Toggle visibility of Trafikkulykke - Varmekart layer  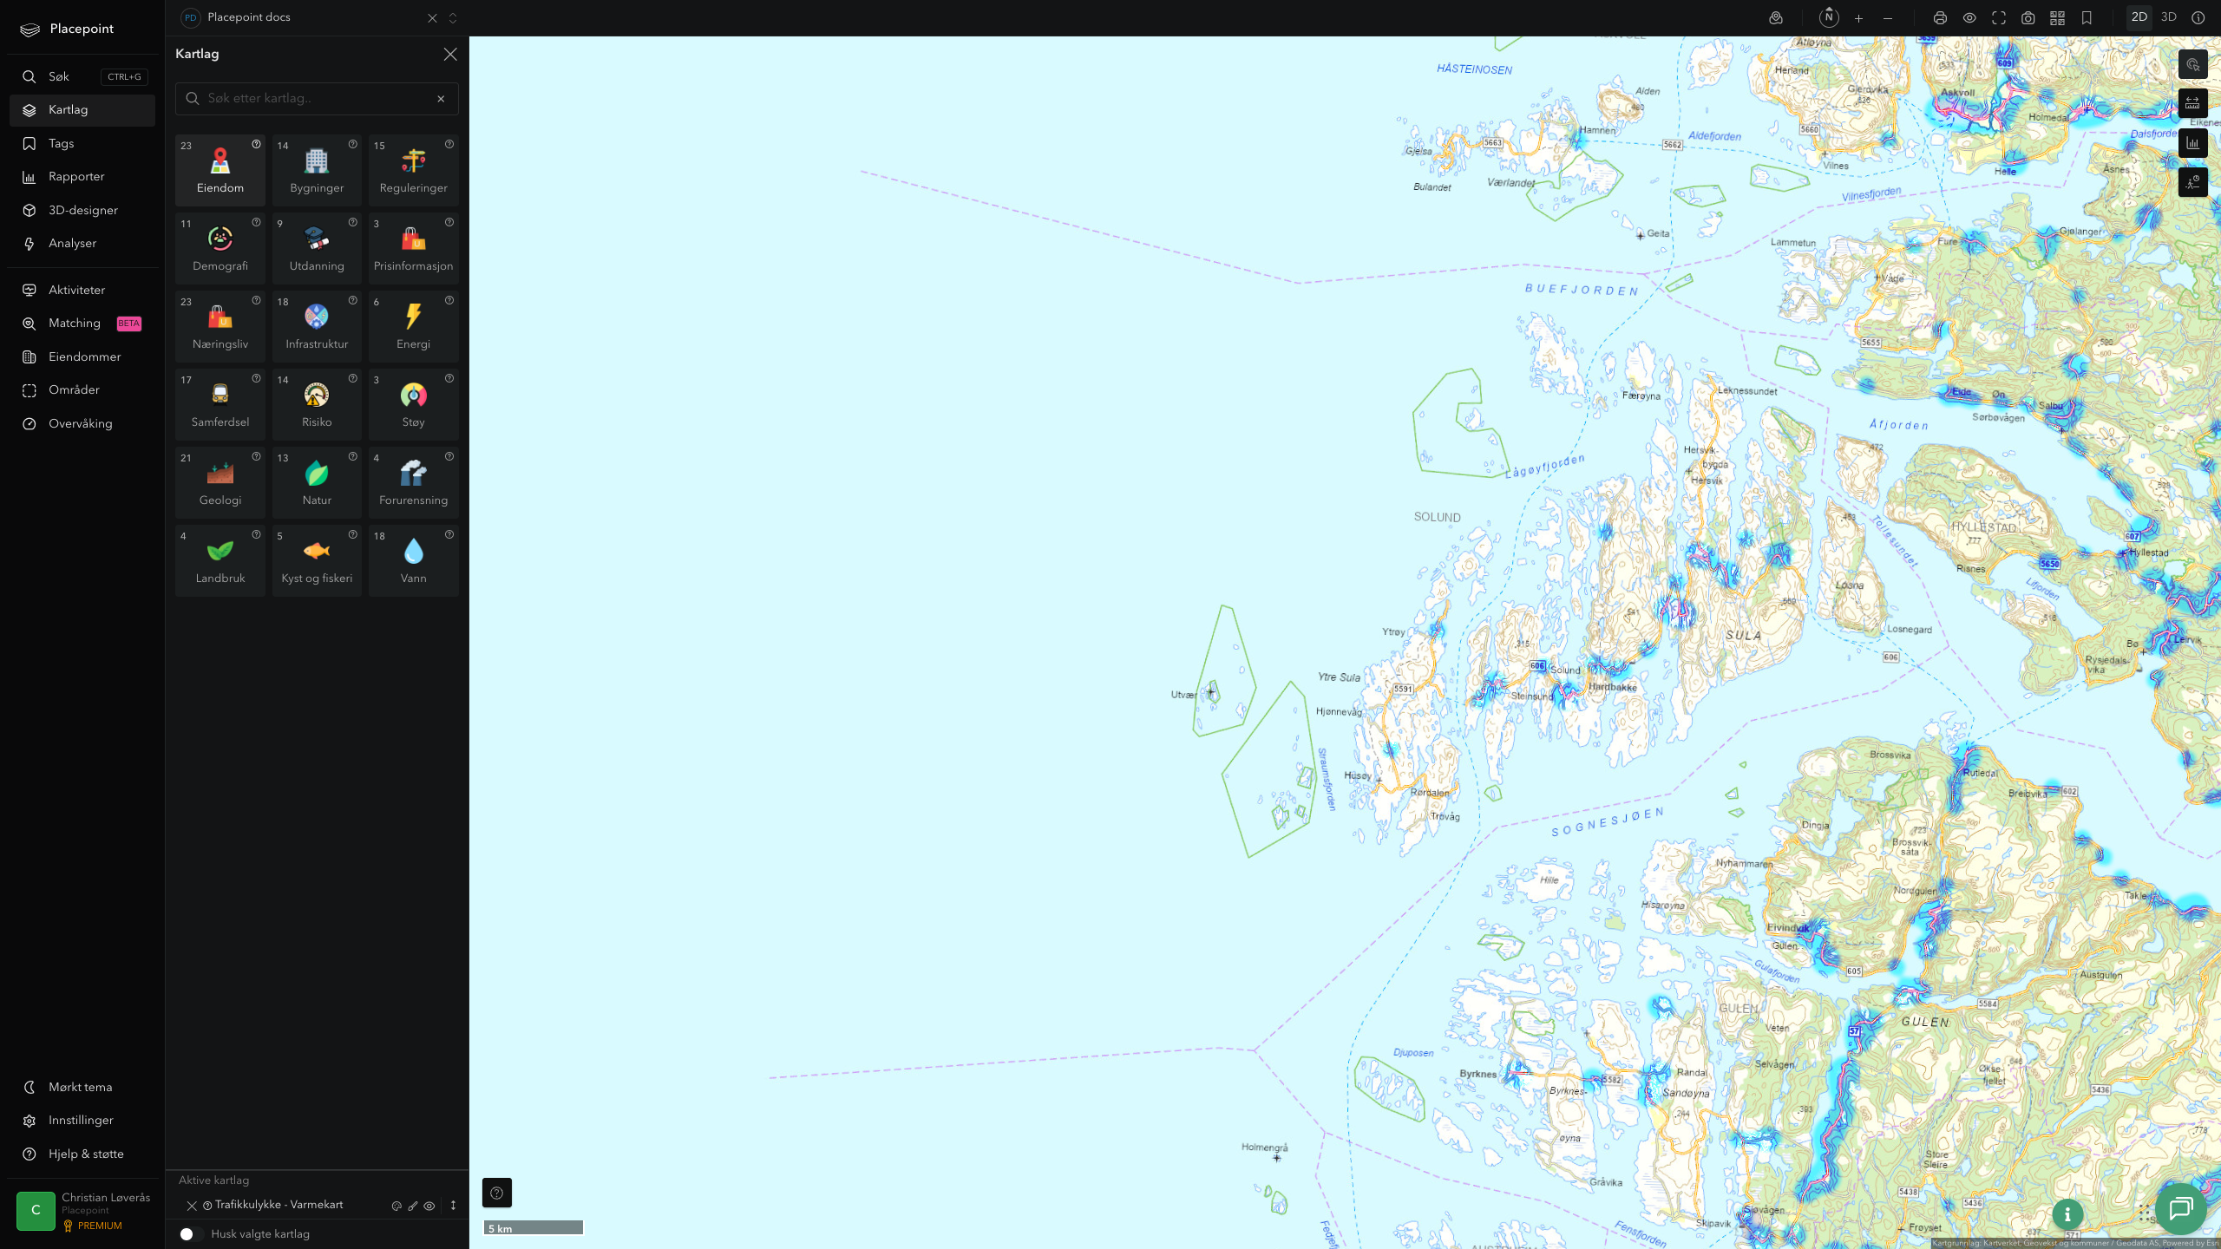click(x=429, y=1206)
